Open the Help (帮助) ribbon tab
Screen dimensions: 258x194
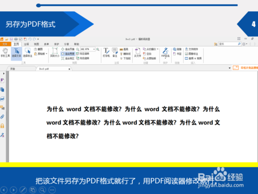[x=76, y=44]
